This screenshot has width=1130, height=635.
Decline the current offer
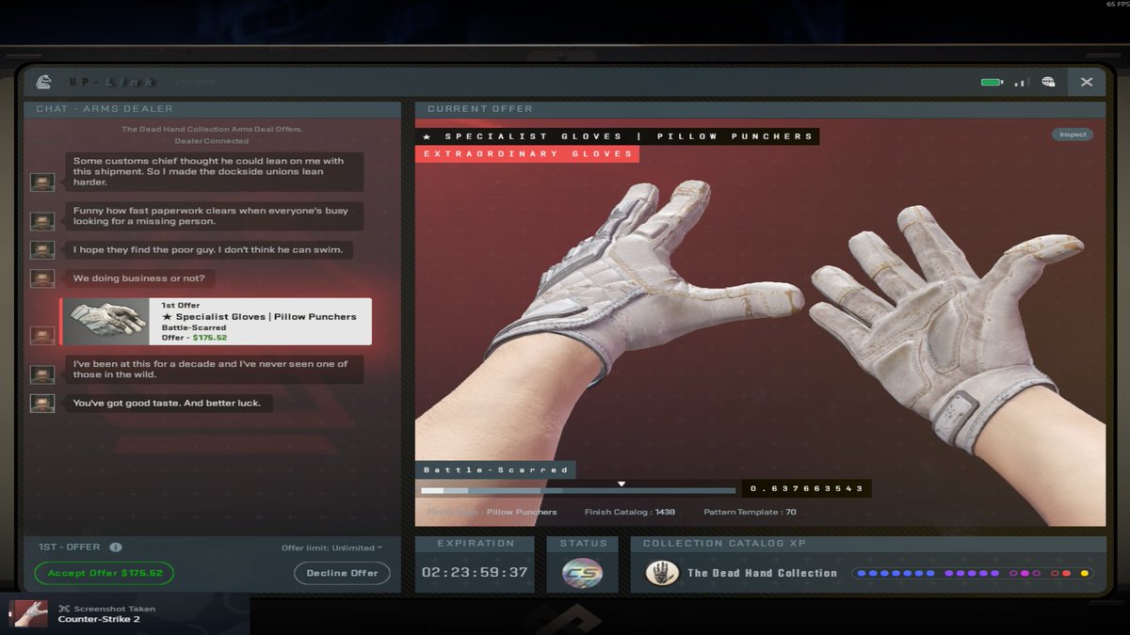(342, 573)
